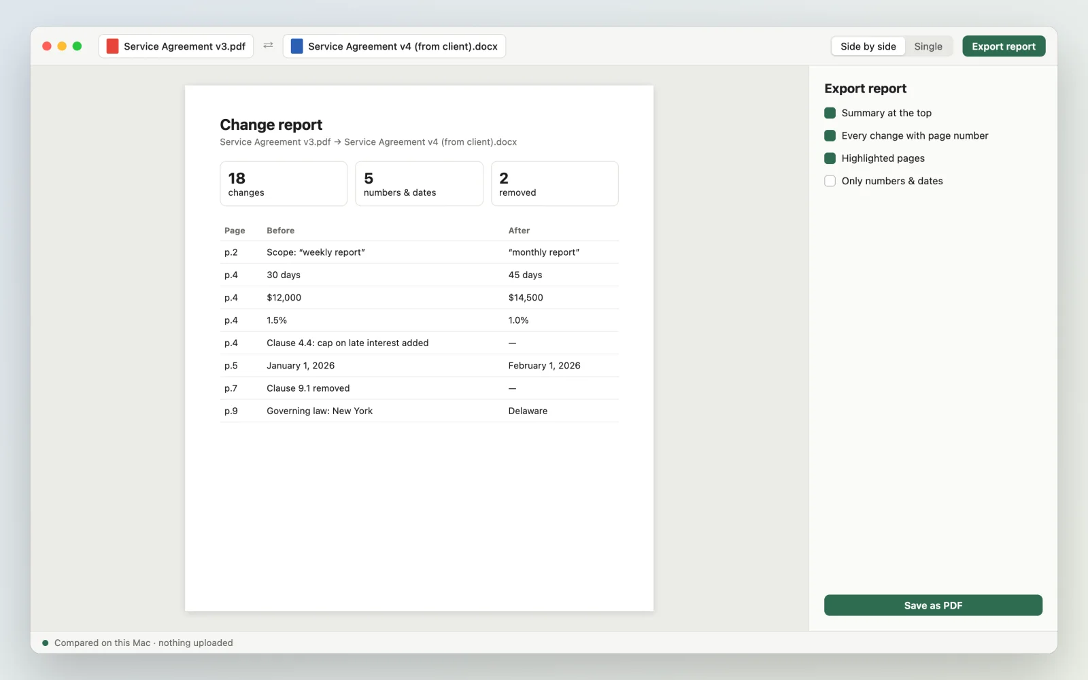
Task: Select the 1.0% cell
Action: point(518,320)
